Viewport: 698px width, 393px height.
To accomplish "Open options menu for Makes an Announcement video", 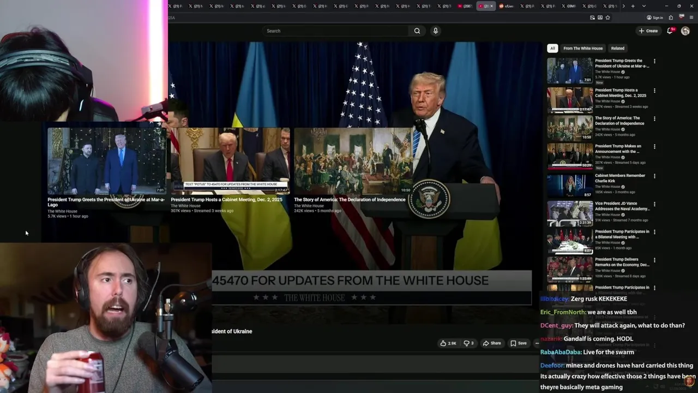I will click(654, 147).
